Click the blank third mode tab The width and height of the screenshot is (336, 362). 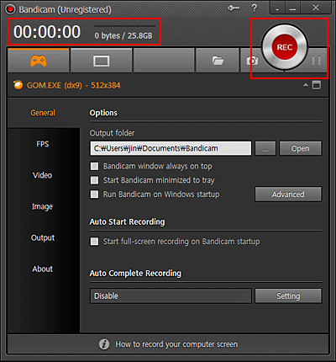click(164, 61)
